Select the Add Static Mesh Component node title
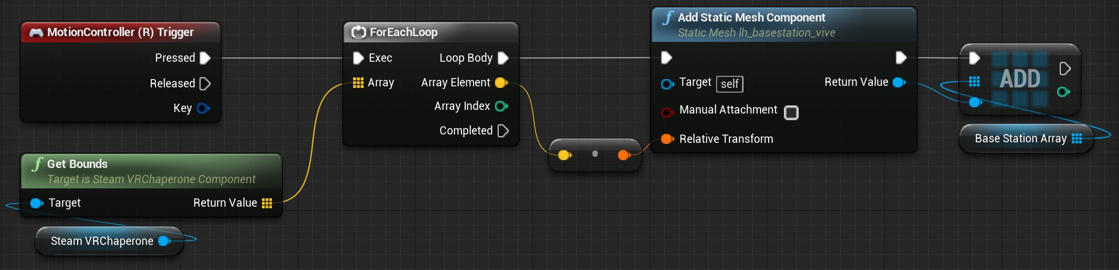 [x=751, y=17]
